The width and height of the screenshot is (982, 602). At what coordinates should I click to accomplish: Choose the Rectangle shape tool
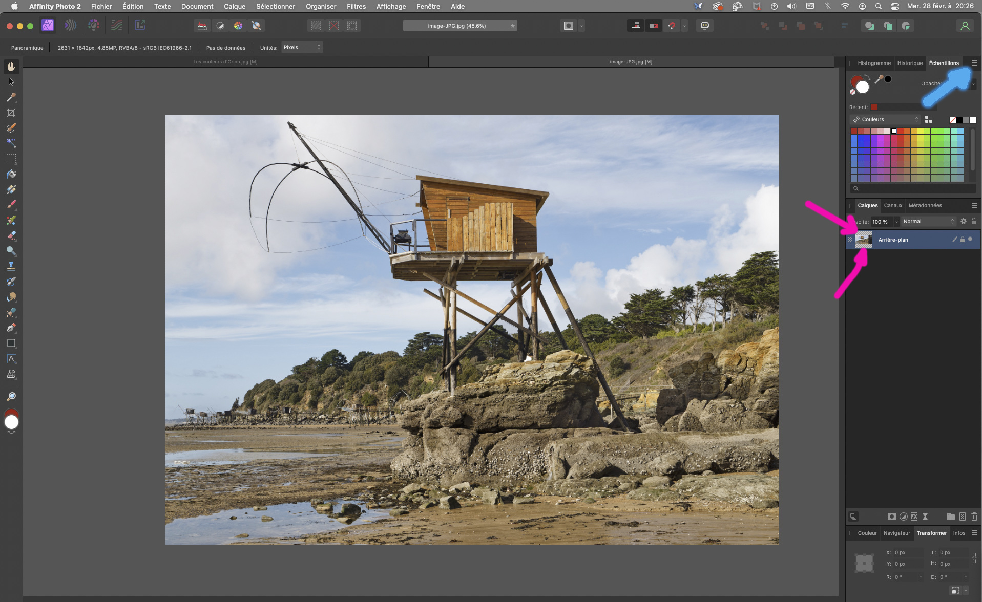[11, 343]
